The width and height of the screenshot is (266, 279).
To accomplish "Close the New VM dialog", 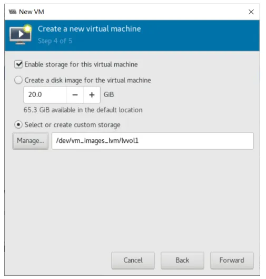I will coord(251,12).
